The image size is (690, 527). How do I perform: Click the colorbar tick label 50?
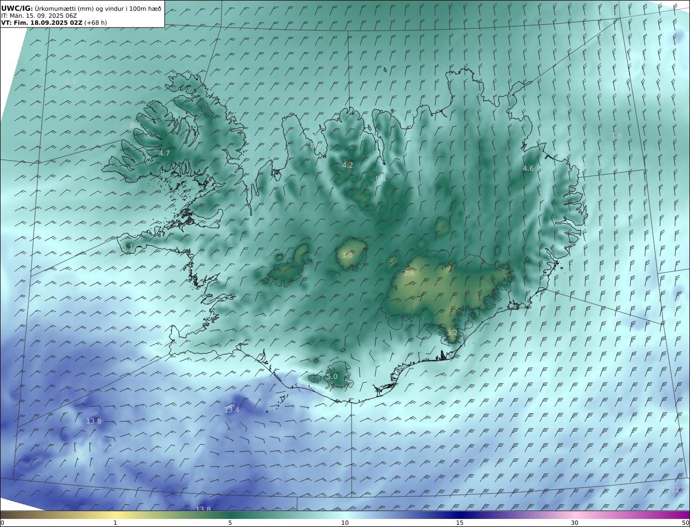(685, 523)
